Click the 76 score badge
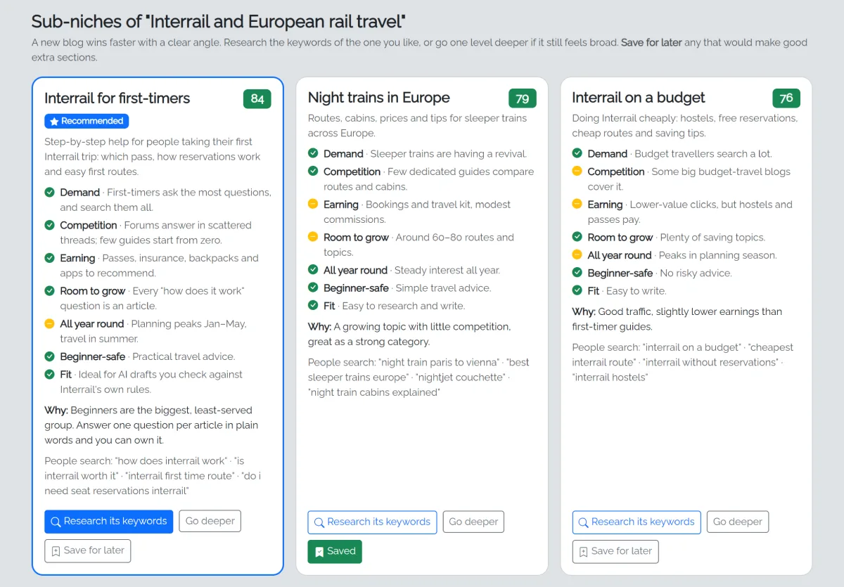This screenshot has height=587, width=844. 786,98
